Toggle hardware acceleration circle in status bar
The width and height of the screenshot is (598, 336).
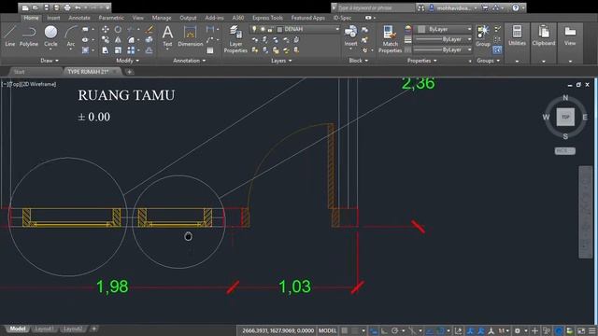[559, 330]
